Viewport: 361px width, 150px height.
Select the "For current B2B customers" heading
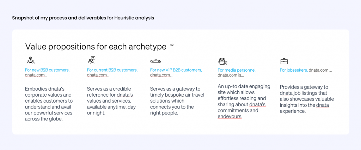(x=112, y=70)
